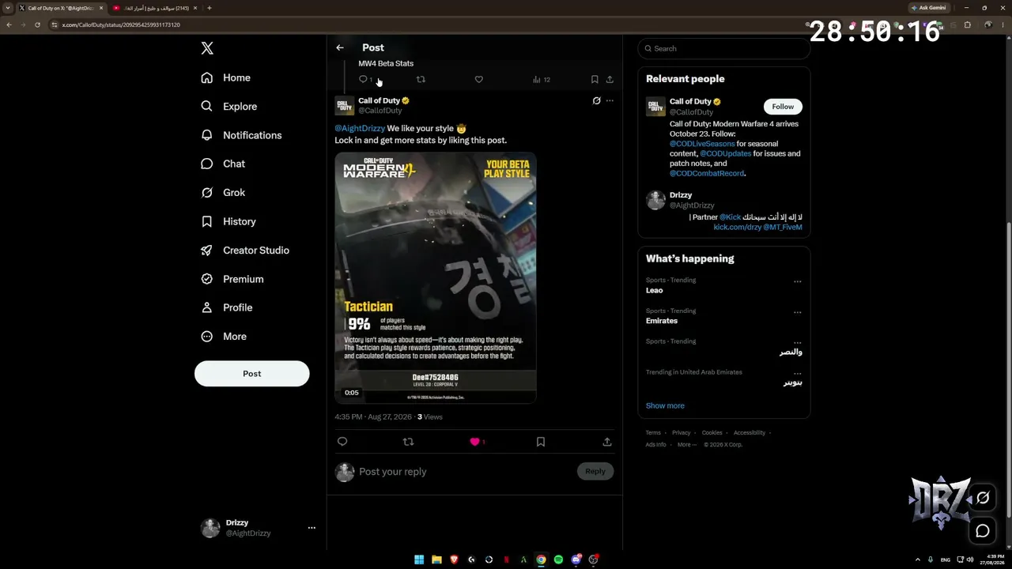Unlike the Call of Duty video post
This screenshot has width=1012, height=569.
tap(474, 442)
